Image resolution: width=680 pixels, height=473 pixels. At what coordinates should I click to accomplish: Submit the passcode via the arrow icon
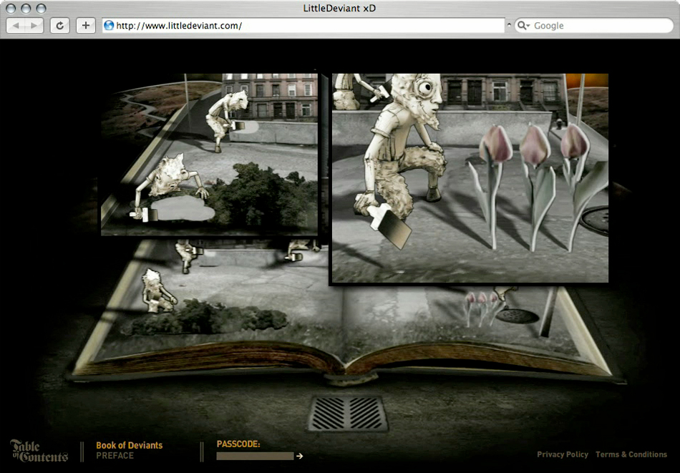(x=299, y=456)
